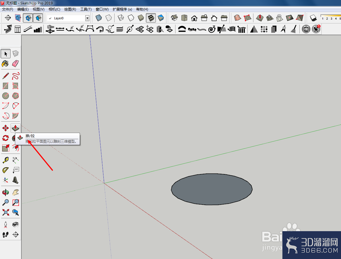Open the 视图(V) menu

click(x=39, y=9)
